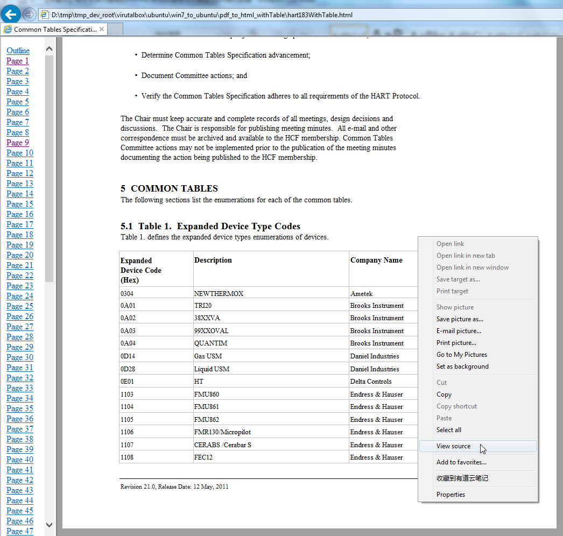Image resolution: width=563 pixels, height=536 pixels.
Task: Click Copy shortcut menu entry
Action: click(477, 406)
